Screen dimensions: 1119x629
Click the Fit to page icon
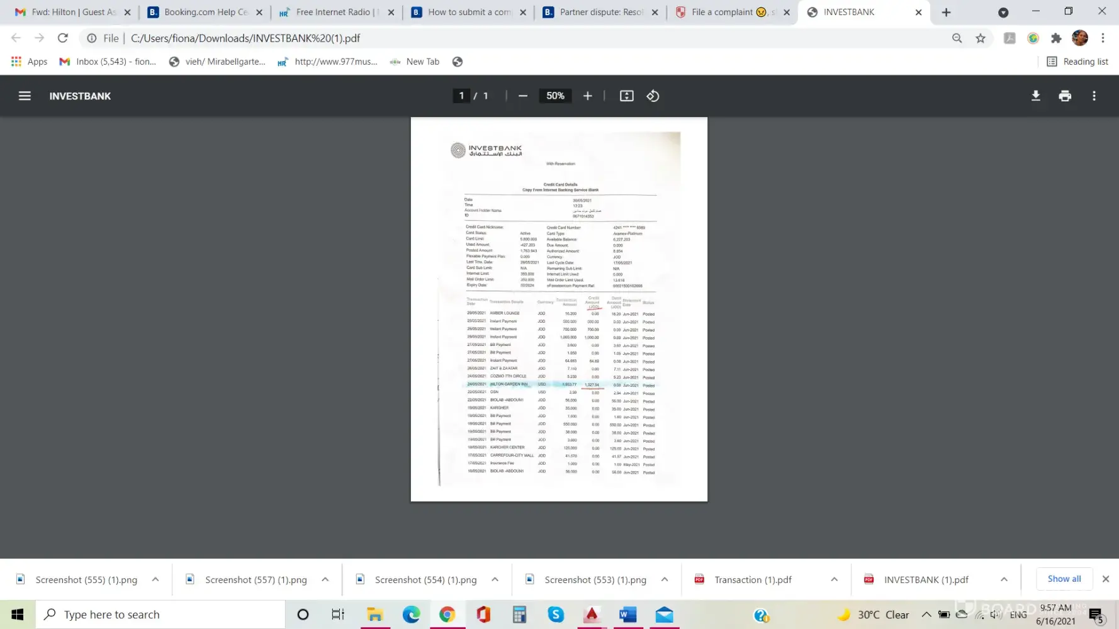[x=626, y=96]
